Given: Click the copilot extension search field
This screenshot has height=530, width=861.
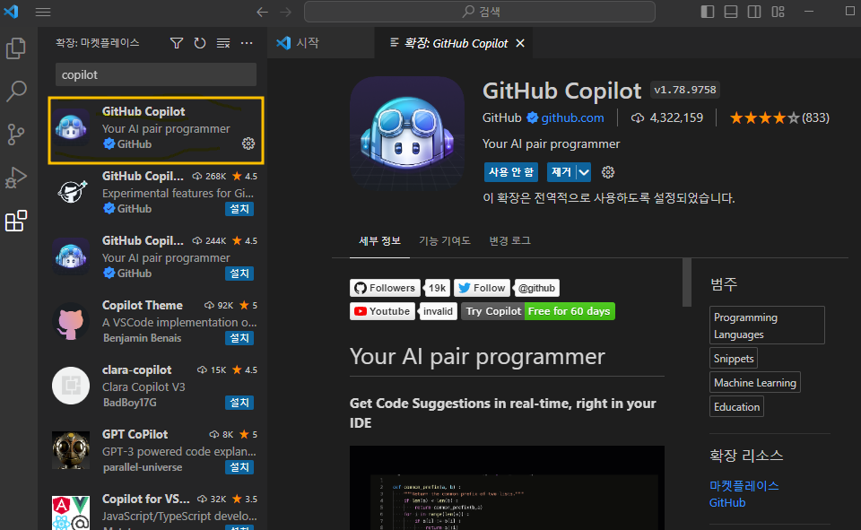Looking at the screenshot, I should [x=156, y=74].
